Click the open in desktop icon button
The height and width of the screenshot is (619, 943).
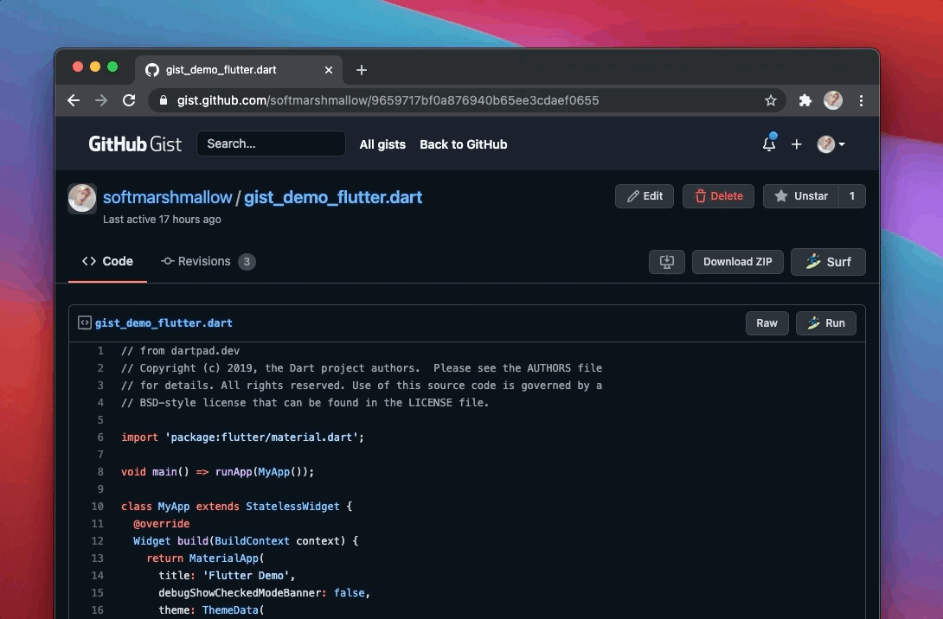pyautogui.click(x=666, y=262)
